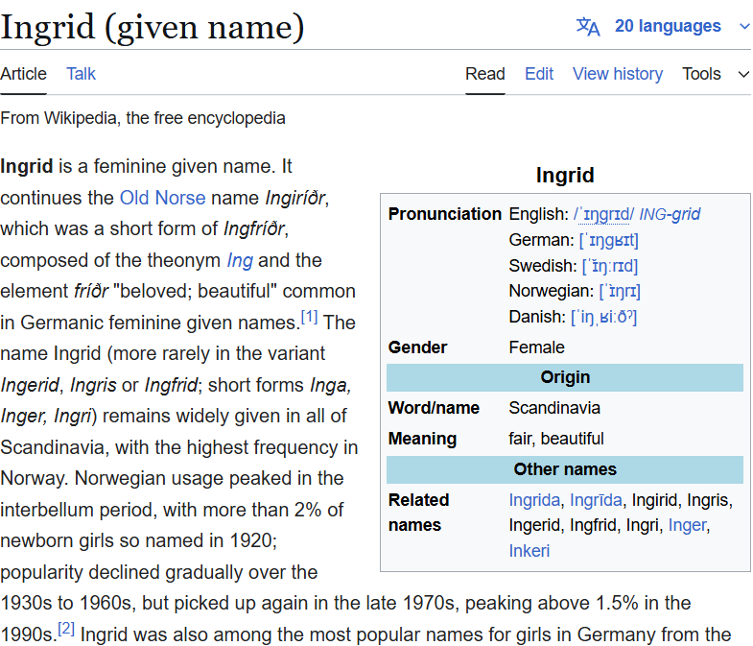Click the Female value in infobox
This screenshot has width=753, height=646.
[536, 347]
